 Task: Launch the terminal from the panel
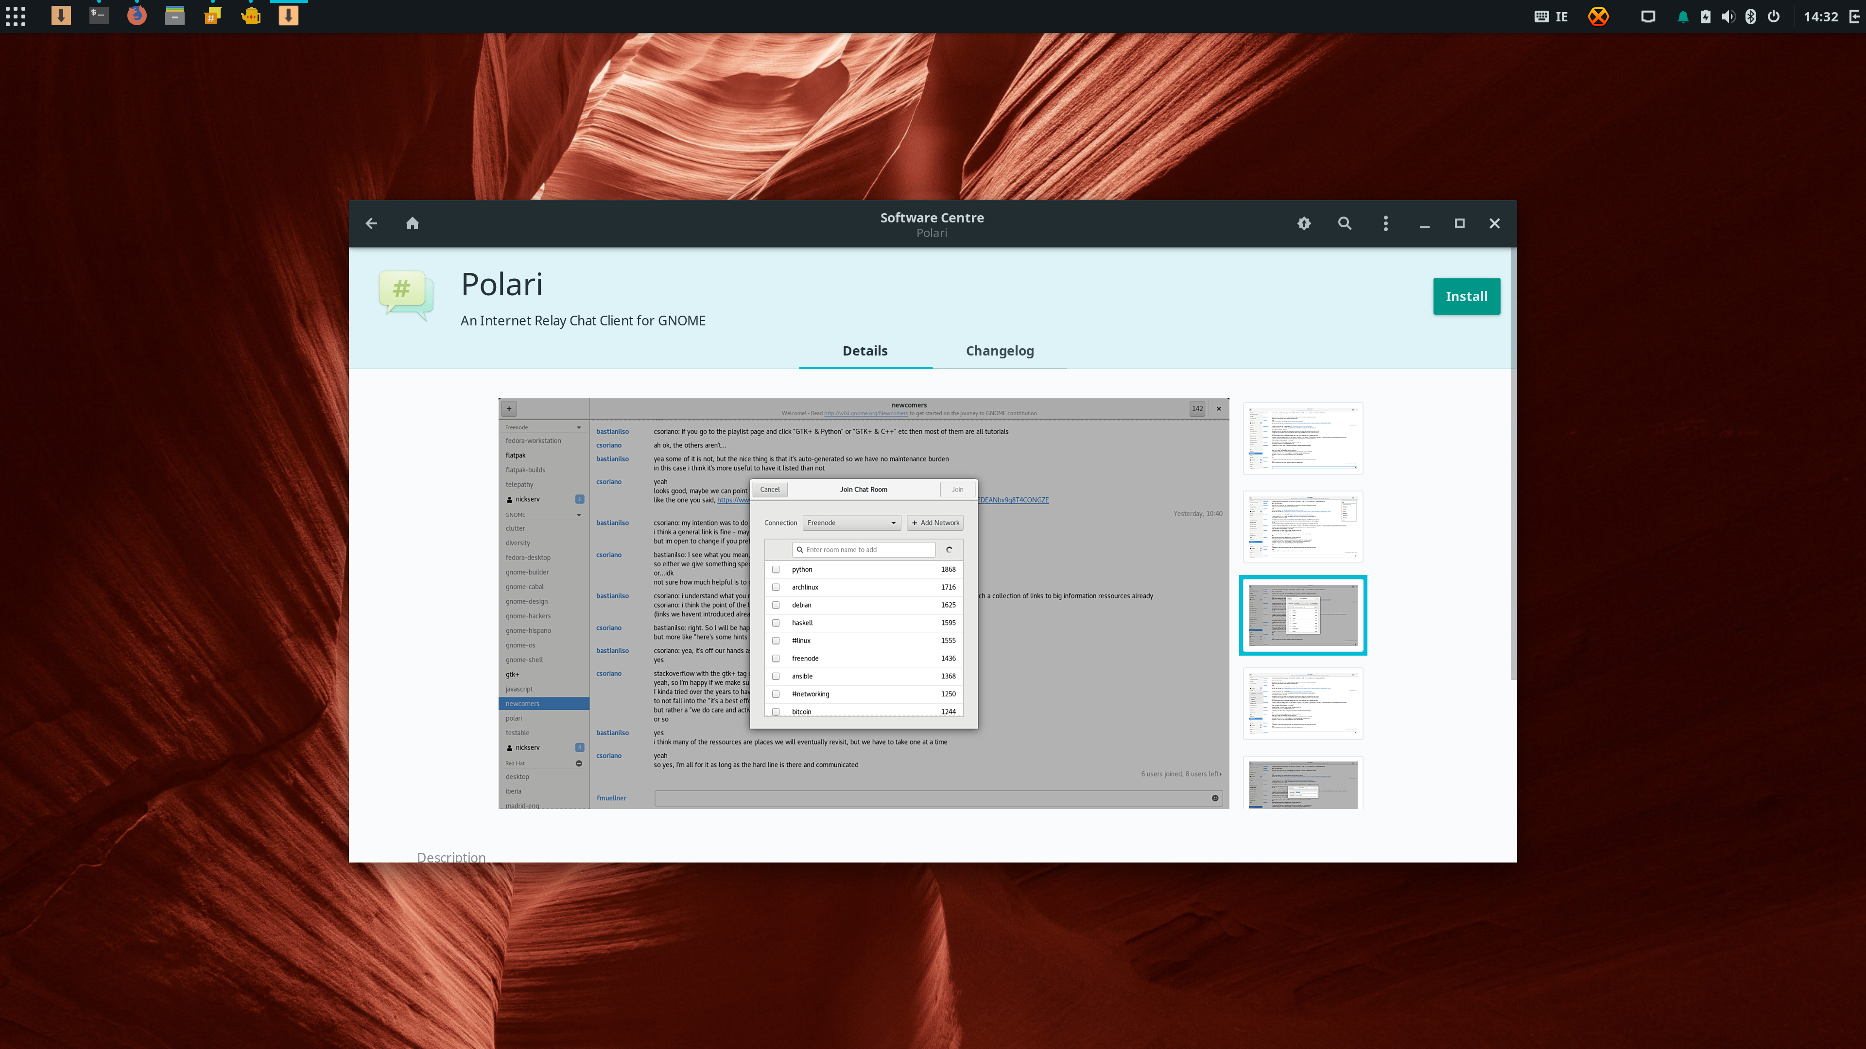point(99,16)
